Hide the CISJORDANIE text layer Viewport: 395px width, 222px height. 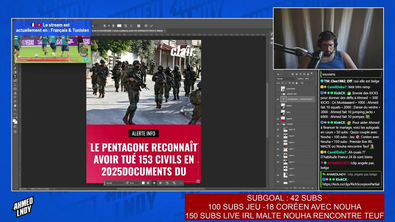point(278,99)
